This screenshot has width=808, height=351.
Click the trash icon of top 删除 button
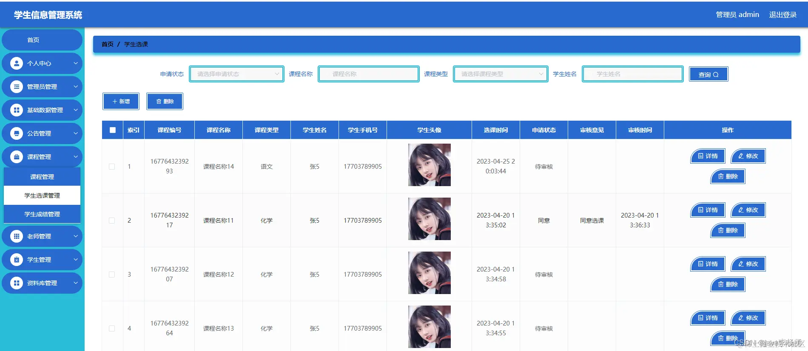(159, 102)
